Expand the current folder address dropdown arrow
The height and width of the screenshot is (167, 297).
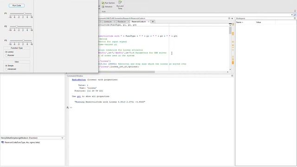coord(292,15)
